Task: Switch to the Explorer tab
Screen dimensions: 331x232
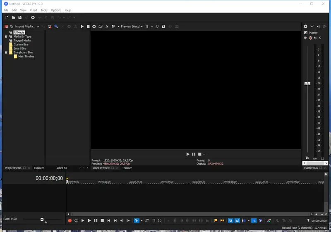Action: tap(39, 168)
